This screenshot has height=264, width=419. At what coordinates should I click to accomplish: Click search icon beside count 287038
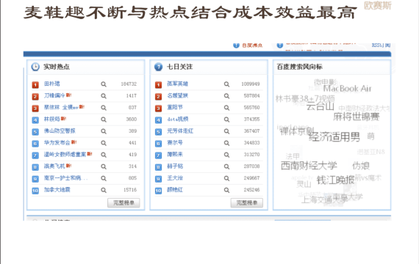226,166
